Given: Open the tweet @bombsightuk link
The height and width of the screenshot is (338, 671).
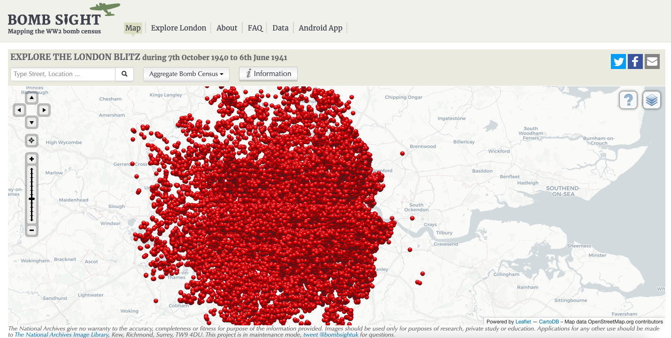Looking at the screenshot, I should coord(331,335).
